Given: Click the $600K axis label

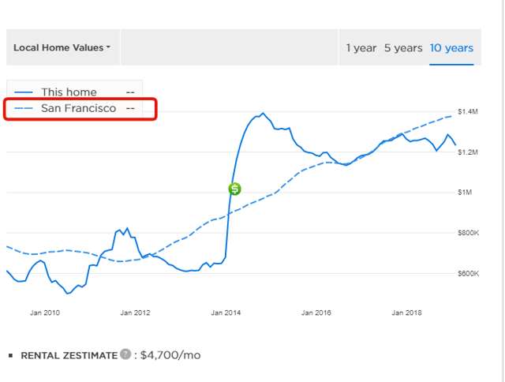Looking at the screenshot, I should [x=468, y=273].
